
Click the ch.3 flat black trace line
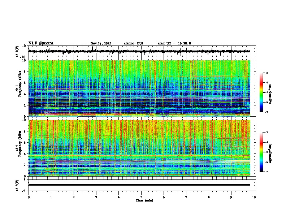[139, 185]
